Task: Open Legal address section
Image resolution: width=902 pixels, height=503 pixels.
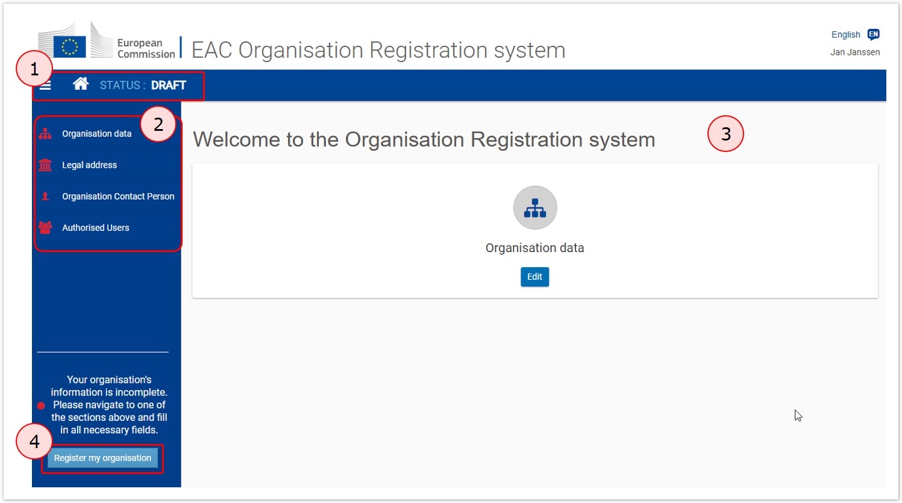Action: pyautogui.click(x=89, y=165)
